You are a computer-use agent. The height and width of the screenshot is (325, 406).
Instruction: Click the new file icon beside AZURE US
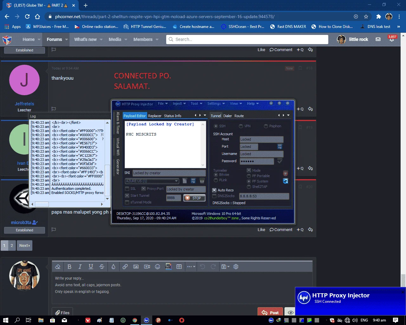(185, 181)
